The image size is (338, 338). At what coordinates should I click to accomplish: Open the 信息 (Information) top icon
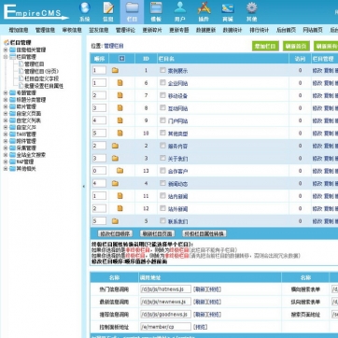(x=108, y=11)
